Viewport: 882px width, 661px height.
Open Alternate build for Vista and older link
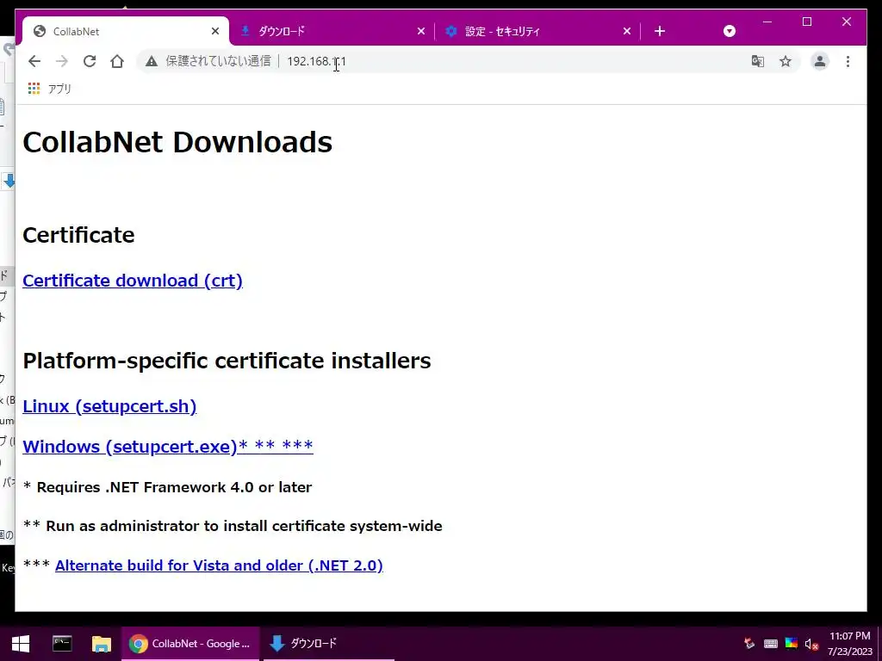click(x=219, y=565)
